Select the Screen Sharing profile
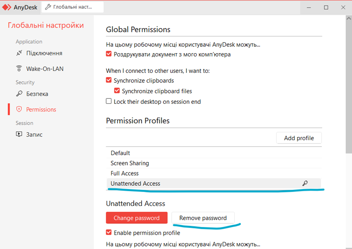 130,163
